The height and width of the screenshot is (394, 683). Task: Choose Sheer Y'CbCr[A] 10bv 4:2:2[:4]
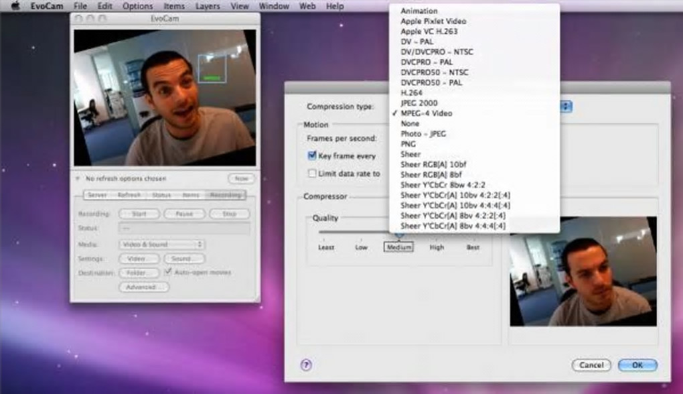click(x=474, y=195)
